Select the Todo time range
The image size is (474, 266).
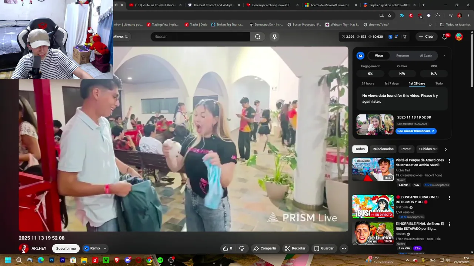tap(439, 83)
